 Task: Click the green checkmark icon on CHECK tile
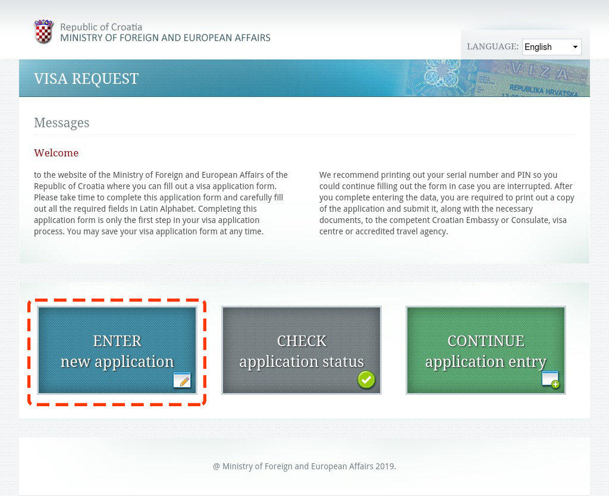tap(366, 380)
